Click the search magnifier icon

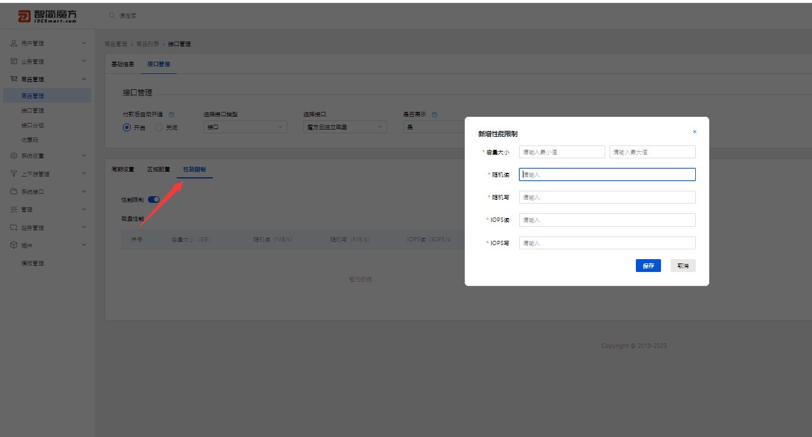pyautogui.click(x=112, y=15)
